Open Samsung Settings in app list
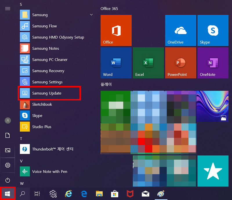The width and height of the screenshot is (232, 200). [56, 82]
